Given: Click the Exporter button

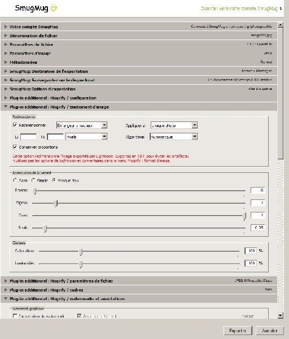Looking at the screenshot, I should [238, 331].
